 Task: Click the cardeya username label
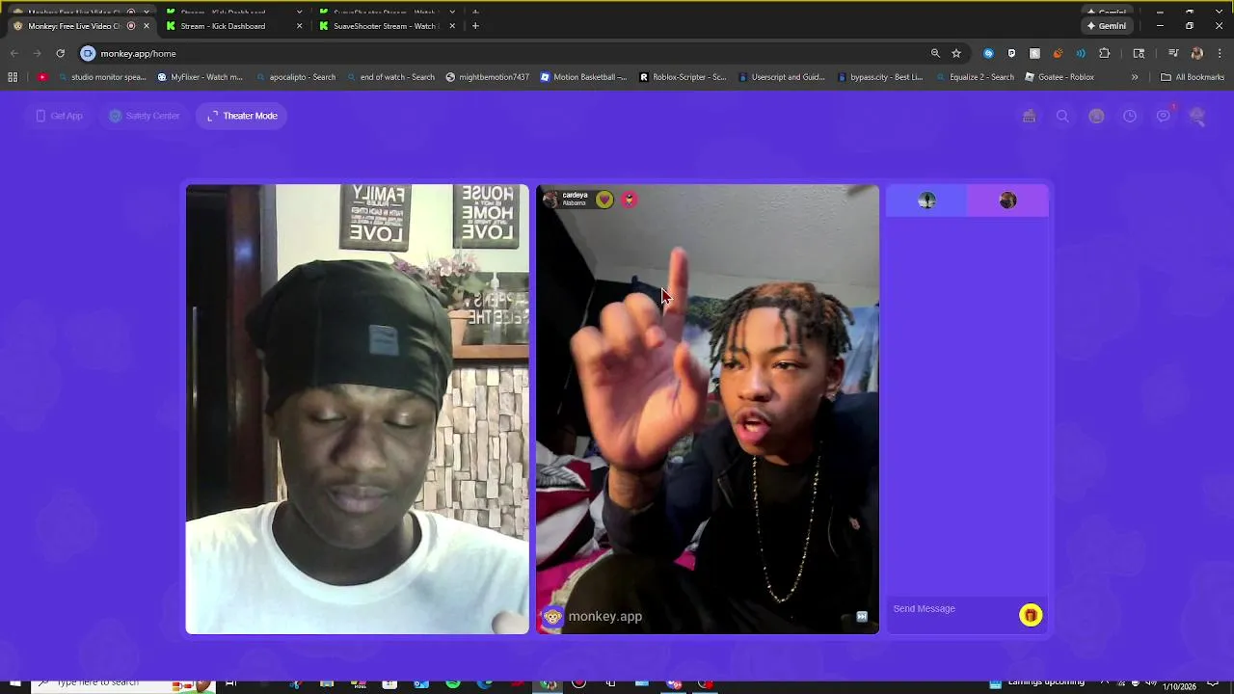click(x=575, y=195)
